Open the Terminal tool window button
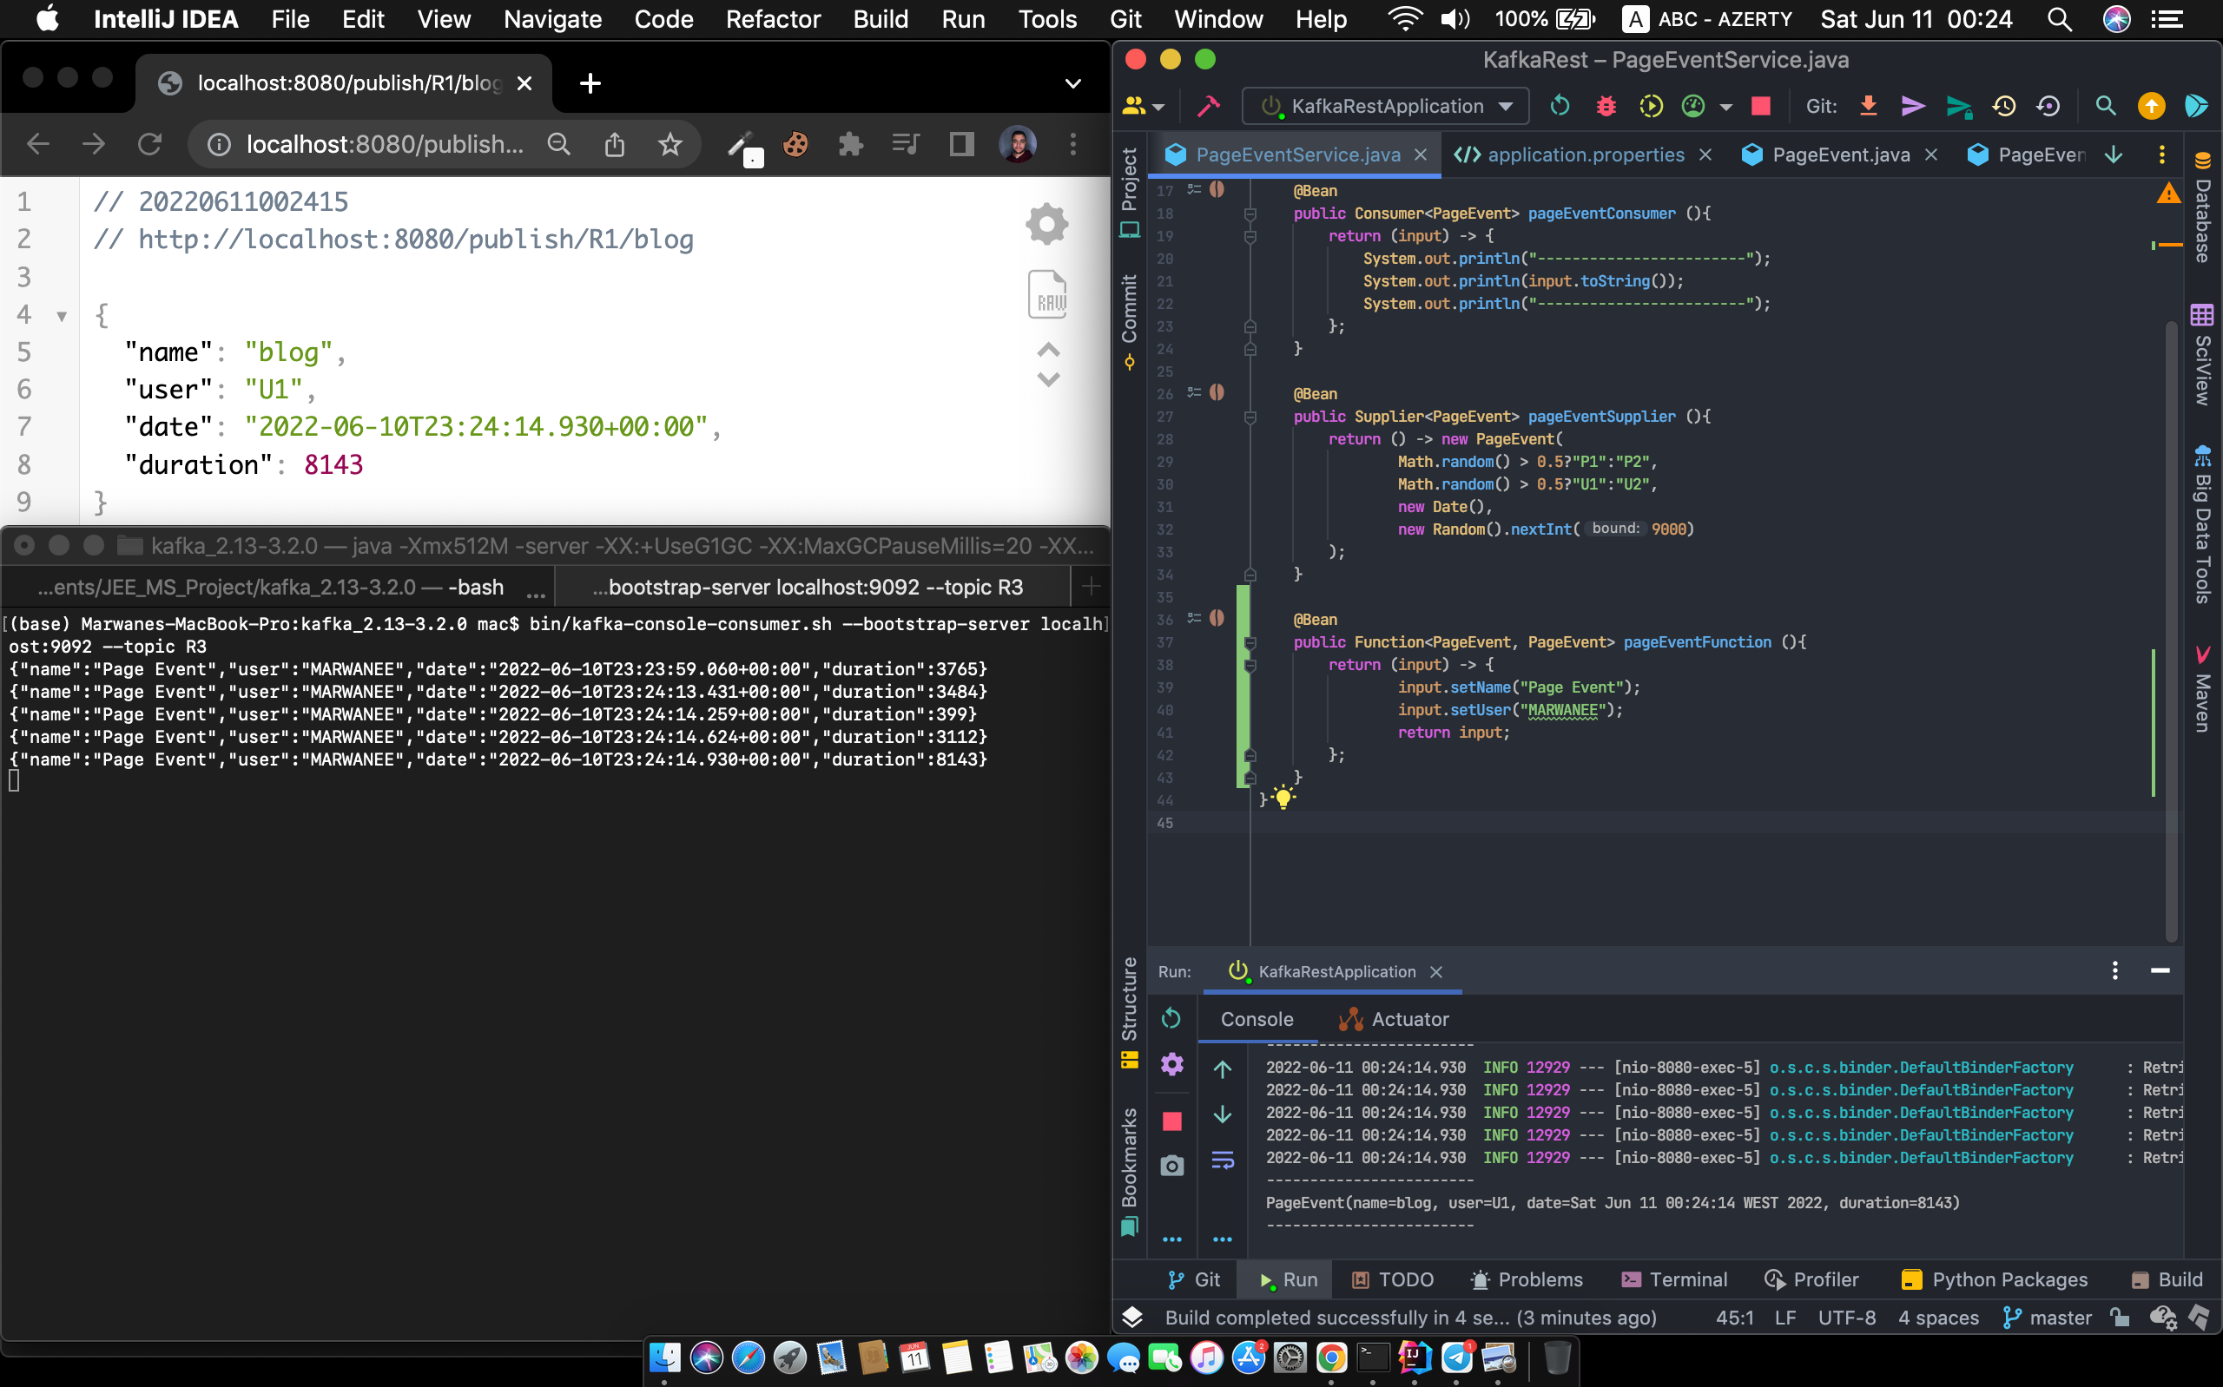Viewport: 2223px width, 1387px height. 1674,1279
